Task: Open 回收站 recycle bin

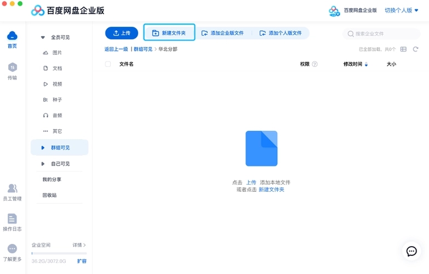Action: coord(49,195)
